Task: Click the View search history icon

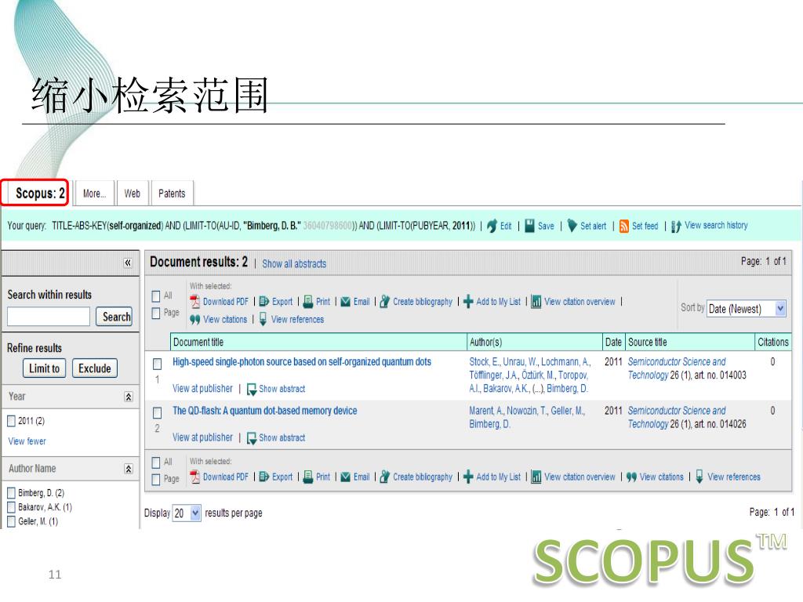Action: point(676,226)
